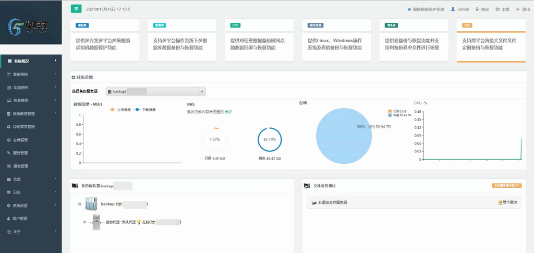Open 报表管理 report management in sidebar
534x253 pixels.
(21, 166)
